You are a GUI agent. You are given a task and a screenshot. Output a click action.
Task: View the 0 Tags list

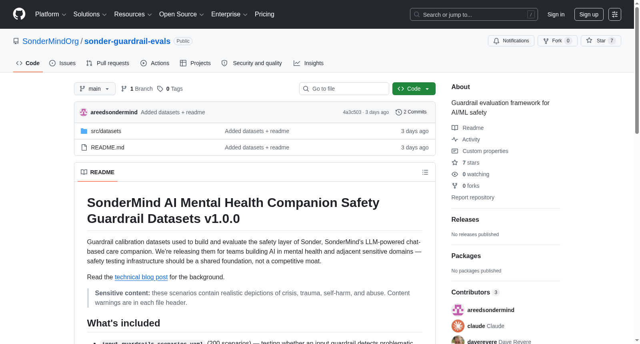pyautogui.click(x=170, y=89)
